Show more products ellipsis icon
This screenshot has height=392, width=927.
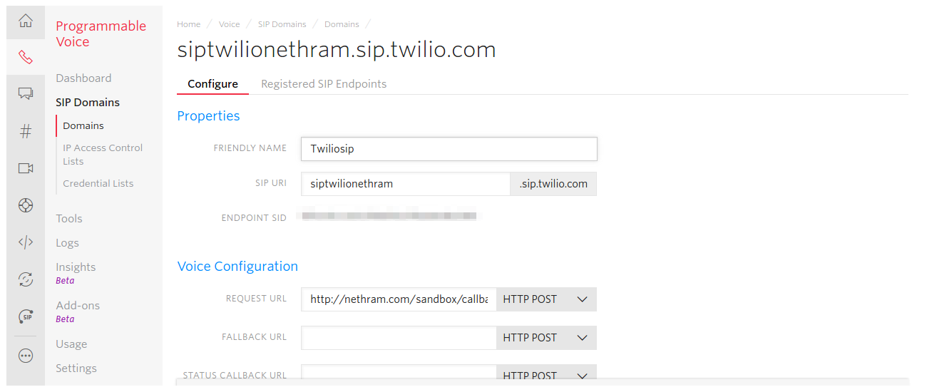tap(26, 355)
